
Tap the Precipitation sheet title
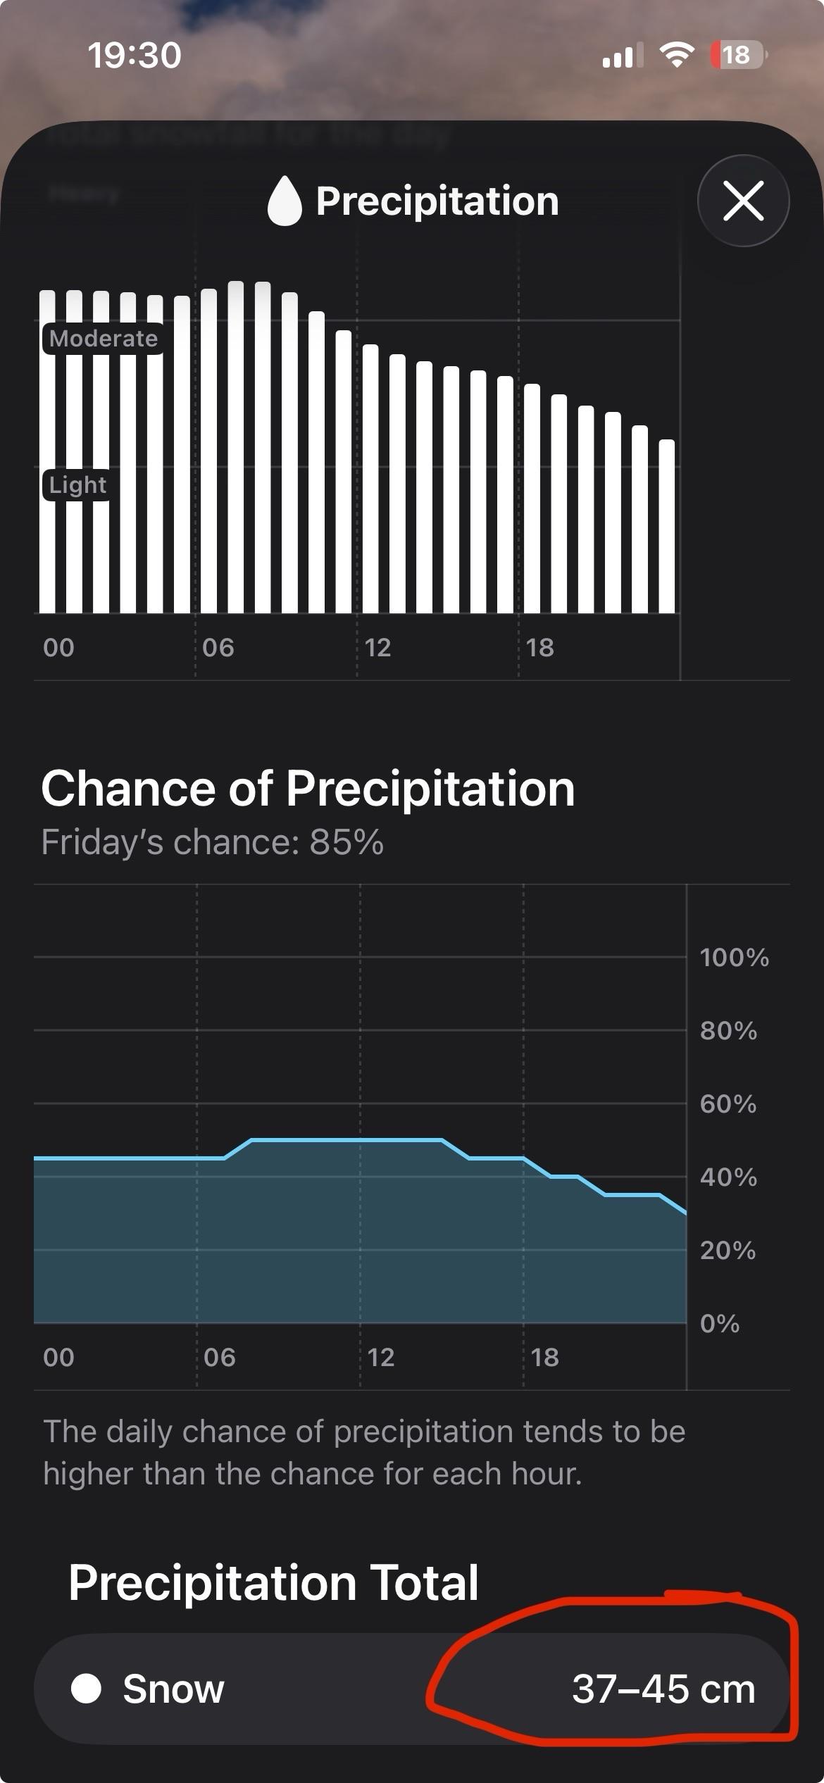tap(437, 201)
